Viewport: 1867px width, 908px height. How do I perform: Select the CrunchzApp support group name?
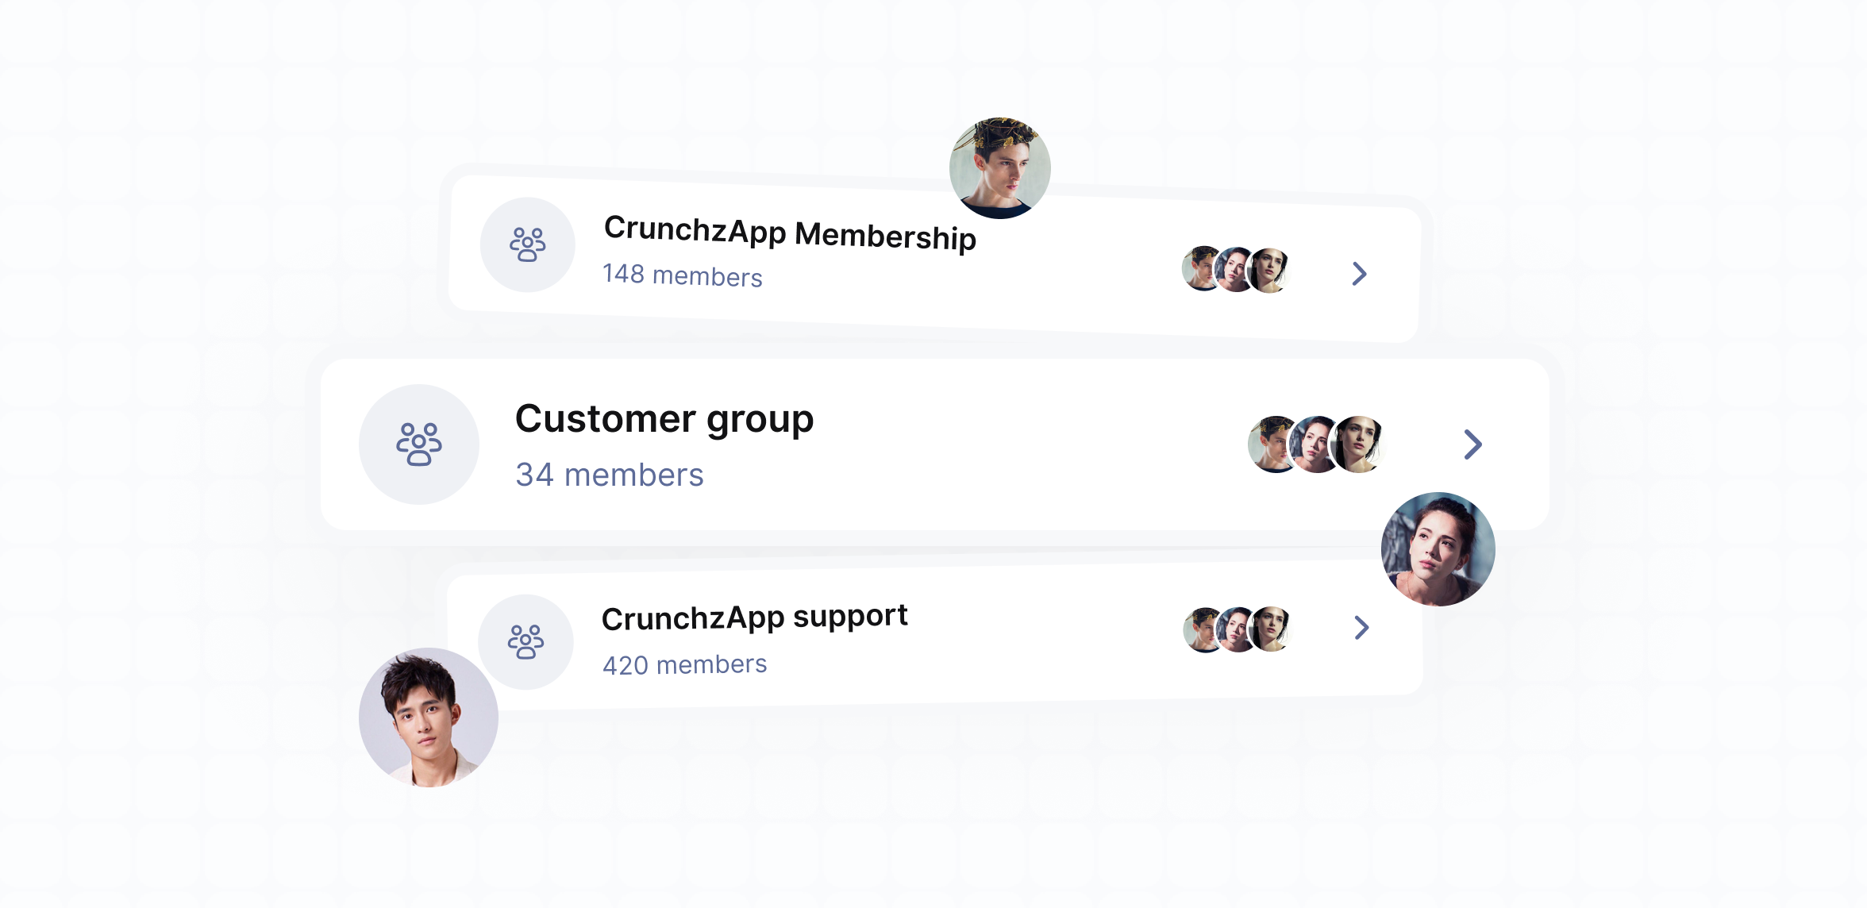click(756, 617)
